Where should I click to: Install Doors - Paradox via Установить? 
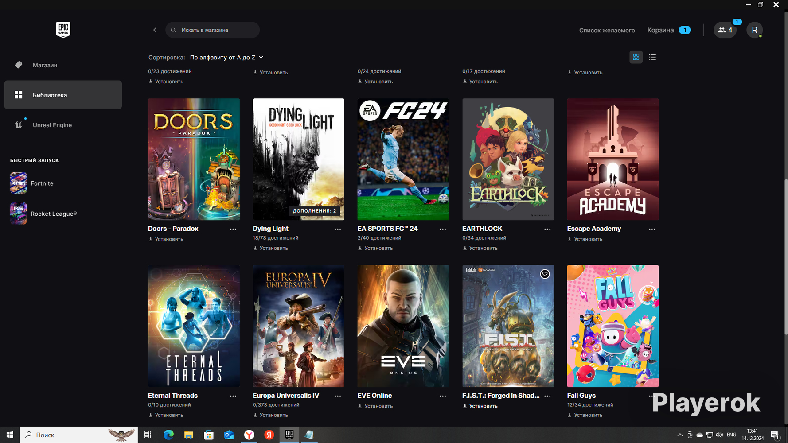166,239
